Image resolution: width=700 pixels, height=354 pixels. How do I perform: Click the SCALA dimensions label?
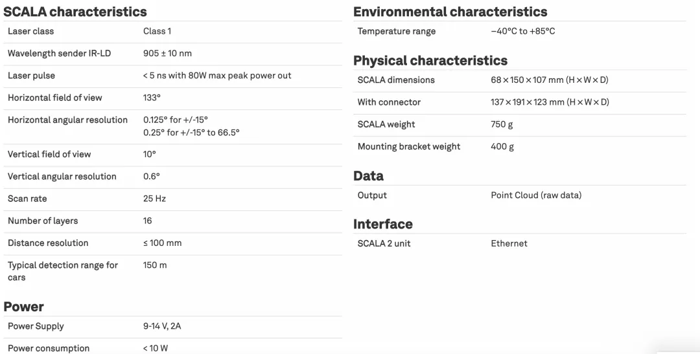[396, 80]
